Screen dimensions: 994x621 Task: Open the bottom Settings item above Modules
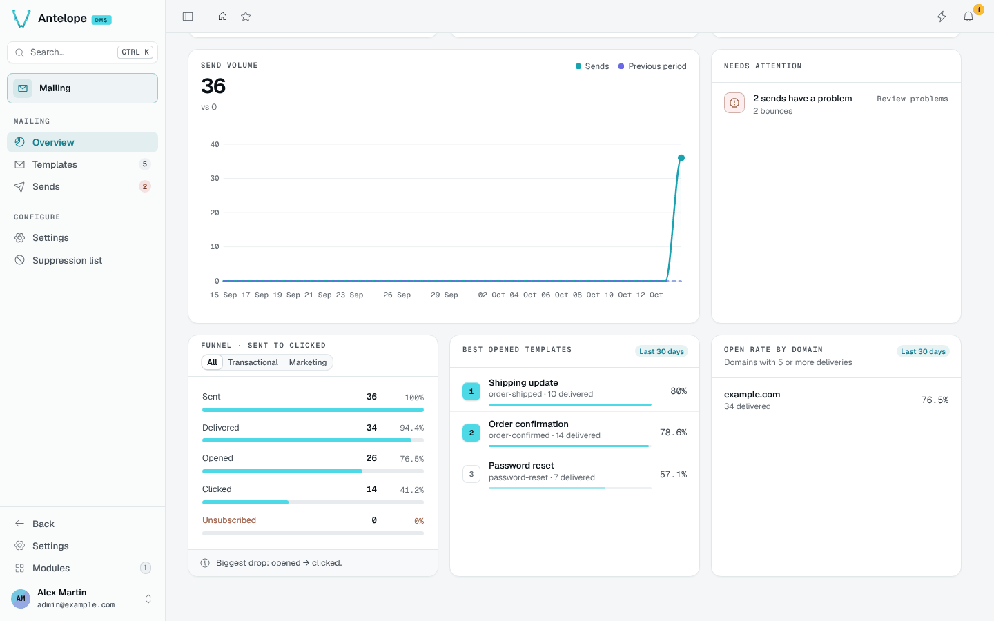pyautogui.click(x=82, y=546)
